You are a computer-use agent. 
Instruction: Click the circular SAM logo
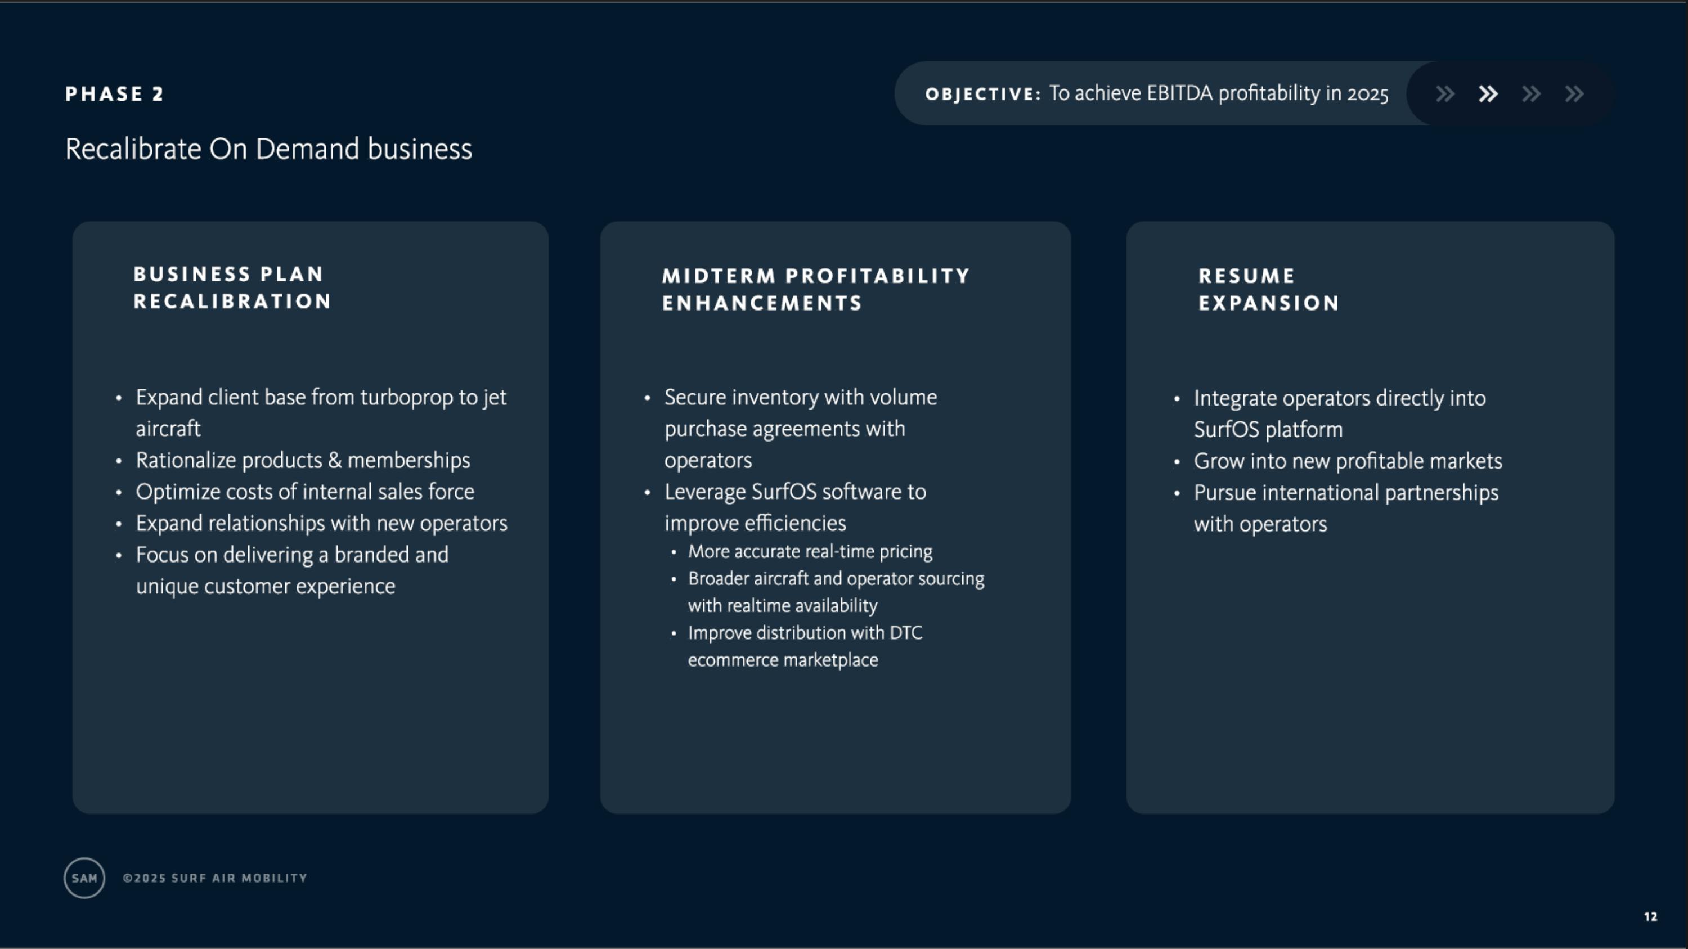[84, 878]
